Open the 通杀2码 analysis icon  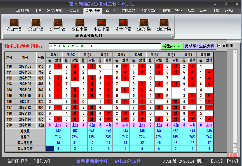[x=164, y=25]
